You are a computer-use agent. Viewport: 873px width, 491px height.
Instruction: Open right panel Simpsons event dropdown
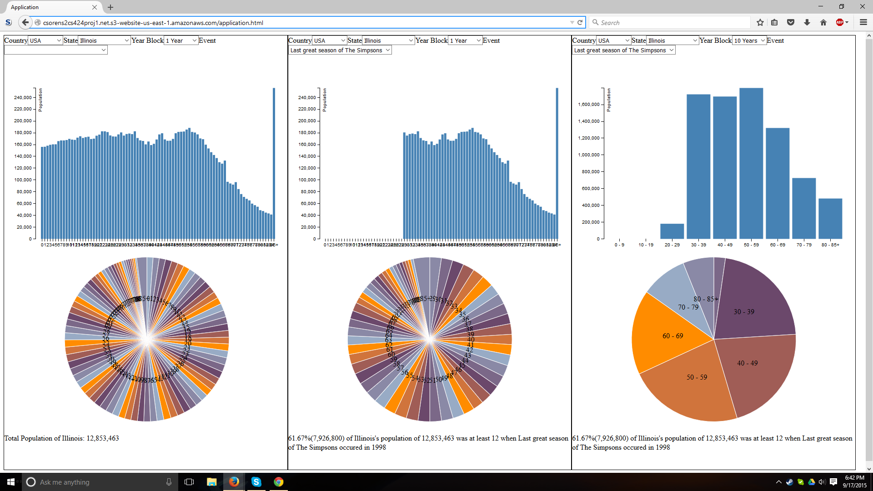tap(624, 50)
